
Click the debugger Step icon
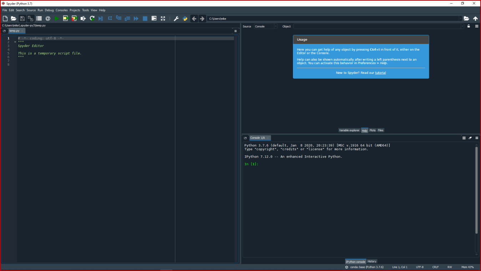tap(110, 19)
